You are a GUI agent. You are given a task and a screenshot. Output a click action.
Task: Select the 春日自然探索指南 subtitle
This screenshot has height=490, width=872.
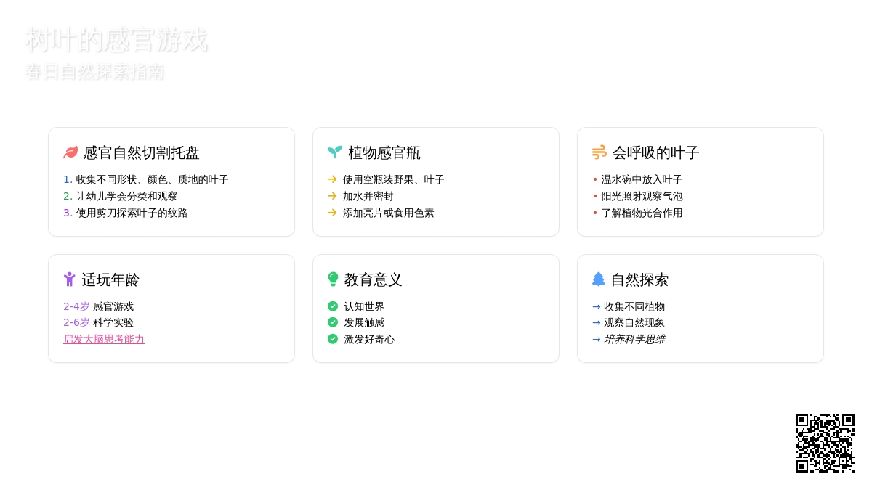(94, 72)
